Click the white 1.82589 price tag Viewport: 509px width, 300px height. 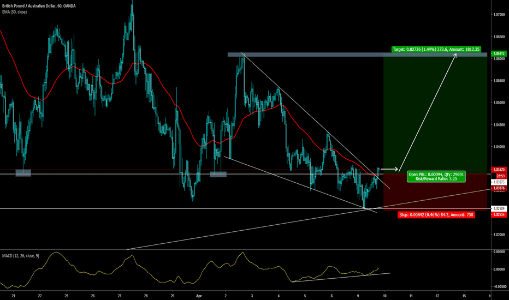pos(499,208)
